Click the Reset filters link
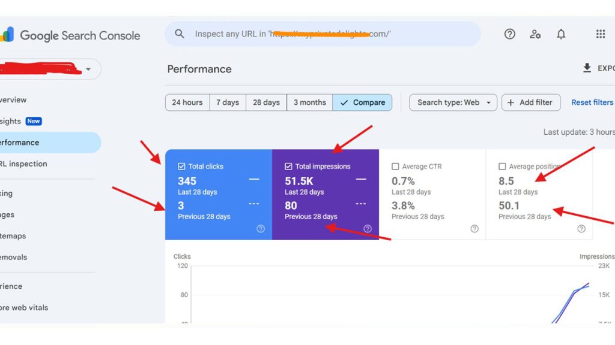This screenshot has width=615, height=345. pyautogui.click(x=592, y=102)
